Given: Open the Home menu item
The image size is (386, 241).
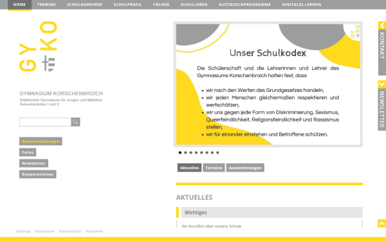Looking at the screenshot, I should [19, 4].
